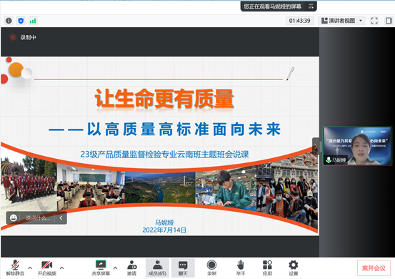The image size is (395, 279).
Task: Collapse the quick chat bar arrow
Action: (61, 217)
